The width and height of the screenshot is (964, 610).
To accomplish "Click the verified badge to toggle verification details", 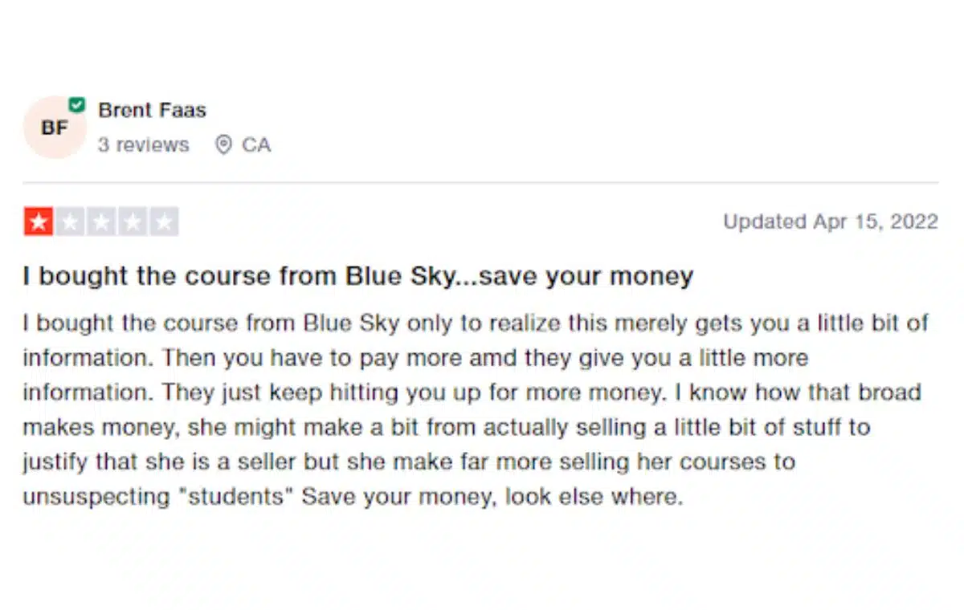I will [78, 104].
